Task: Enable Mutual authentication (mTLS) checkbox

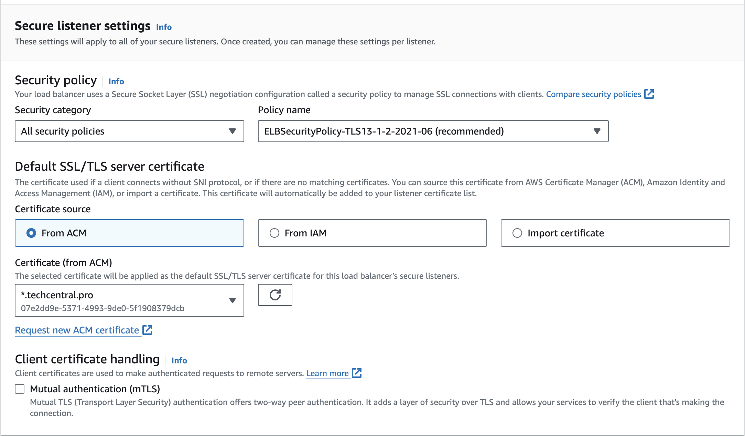Action: pos(20,389)
